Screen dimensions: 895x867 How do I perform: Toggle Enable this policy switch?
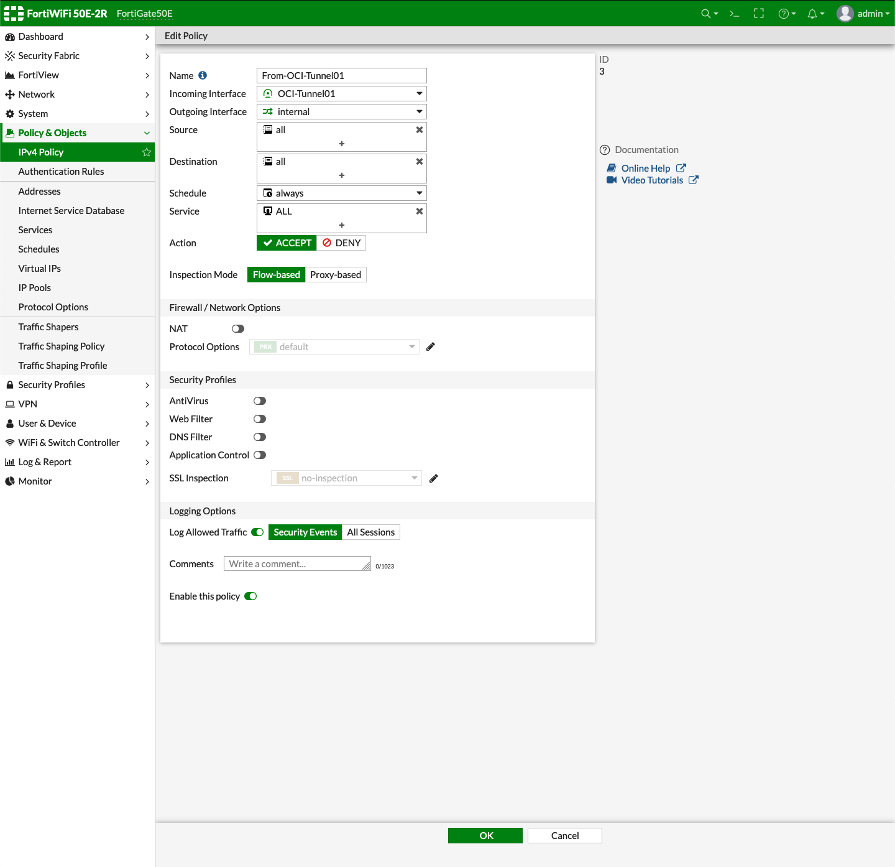250,596
